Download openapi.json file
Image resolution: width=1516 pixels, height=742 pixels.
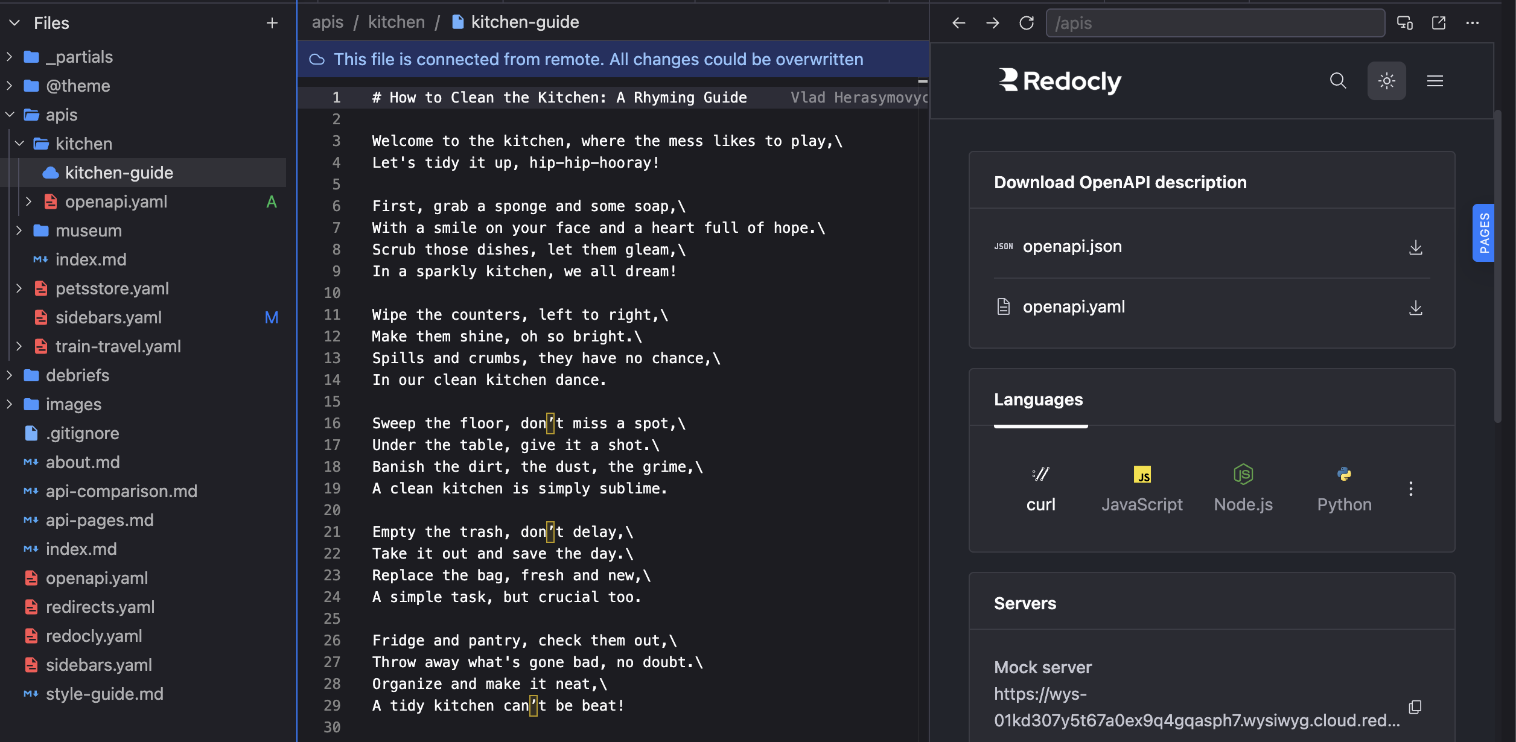[x=1415, y=247]
